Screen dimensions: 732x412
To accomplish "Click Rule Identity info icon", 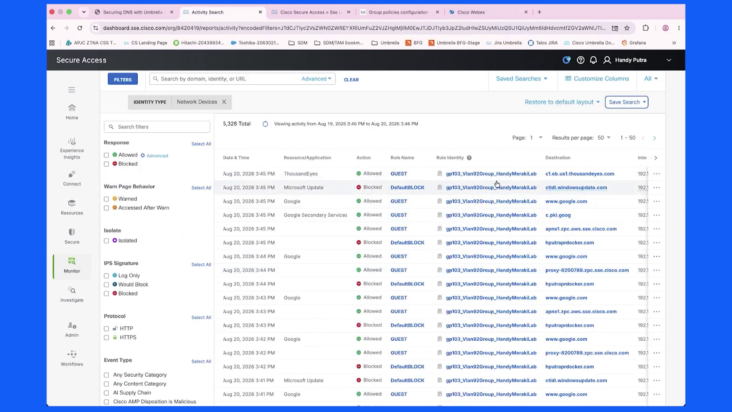I will click(469, 158).
